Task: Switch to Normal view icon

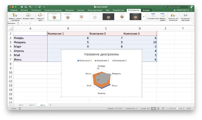Action: 154,109
